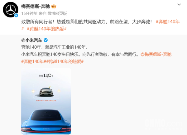The height and width of the screenshot is (135, 187).
Task: Open the #跨越140年的热爱# hashtag in the main post
Action: coord(47,29)
